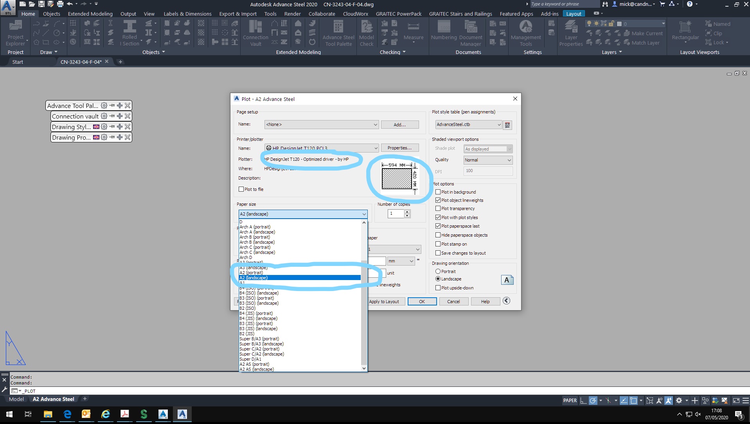Increase Number of copies with the up stepper

click(407, 211)
